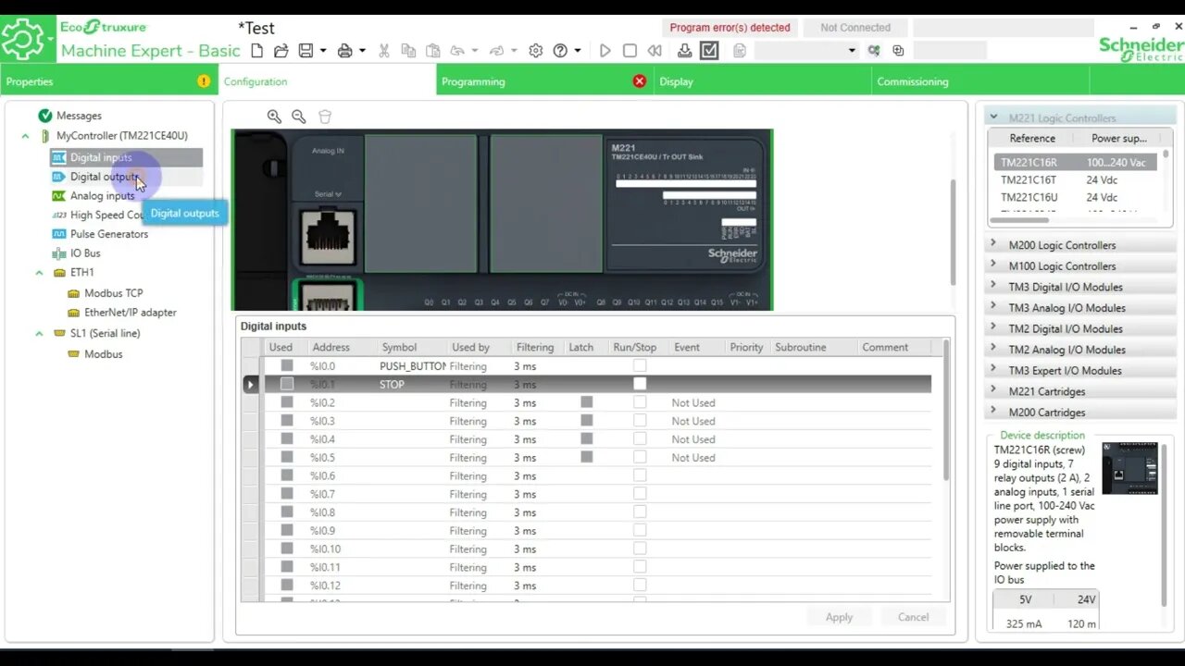
Task: Open settings via toolbar gear icon
Action: [535, 51]
